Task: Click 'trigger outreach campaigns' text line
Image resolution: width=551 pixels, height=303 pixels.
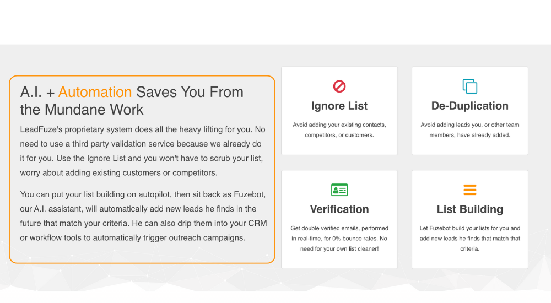Action: click(132, 237)
